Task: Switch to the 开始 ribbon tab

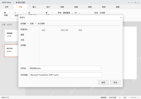Action: coord(20,7)
